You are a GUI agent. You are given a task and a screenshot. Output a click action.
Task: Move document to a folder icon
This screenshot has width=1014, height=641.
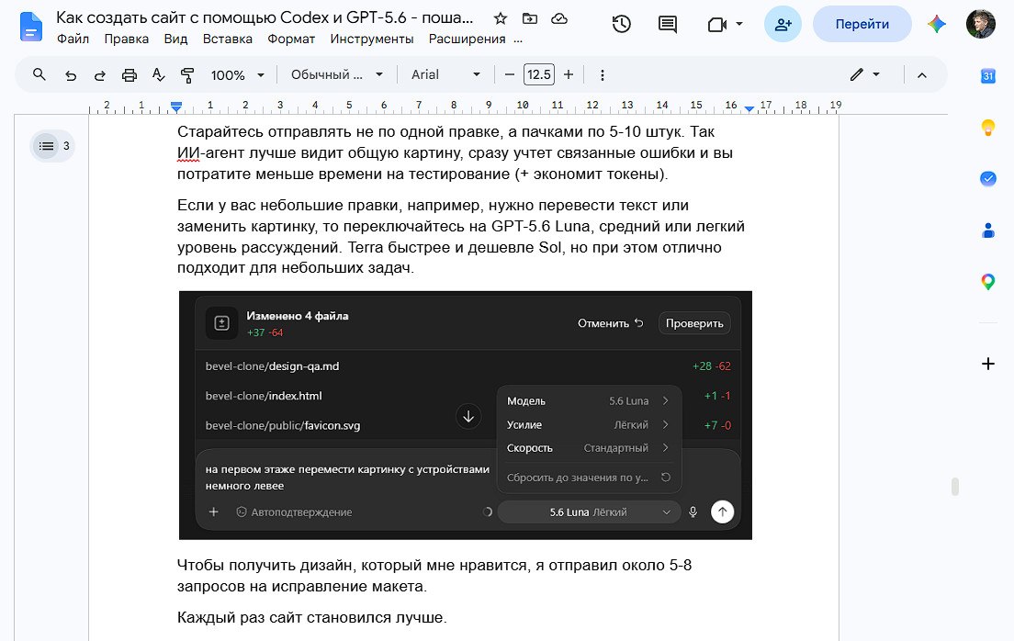click(530, 18)
